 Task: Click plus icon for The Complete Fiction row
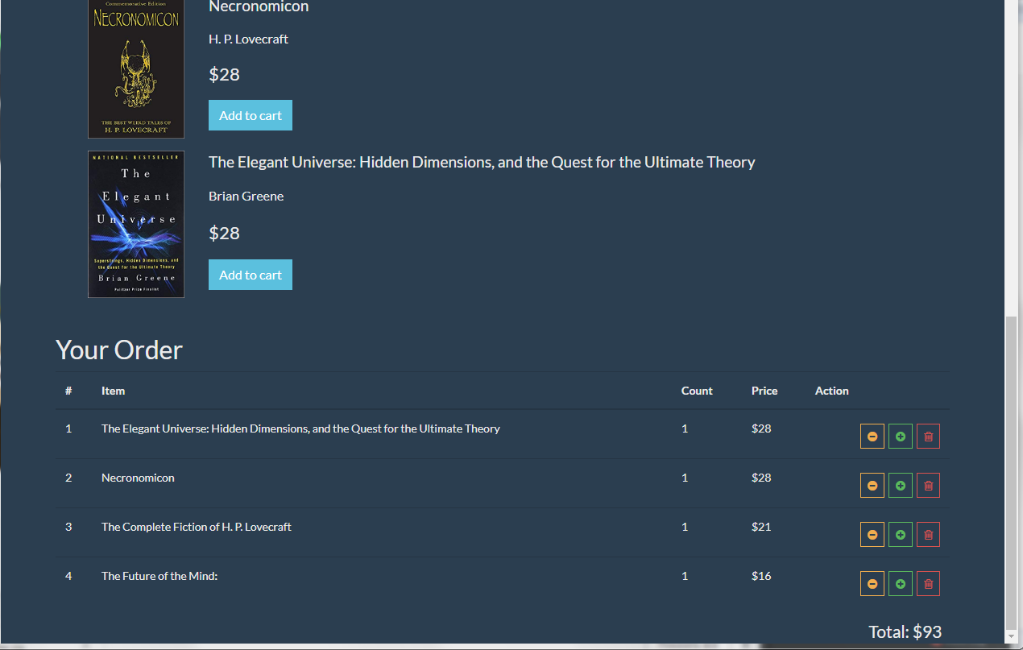point(901,534)
